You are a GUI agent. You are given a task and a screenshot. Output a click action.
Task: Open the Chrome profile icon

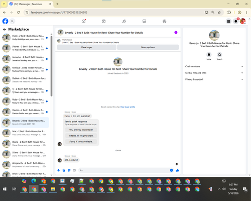239,12
